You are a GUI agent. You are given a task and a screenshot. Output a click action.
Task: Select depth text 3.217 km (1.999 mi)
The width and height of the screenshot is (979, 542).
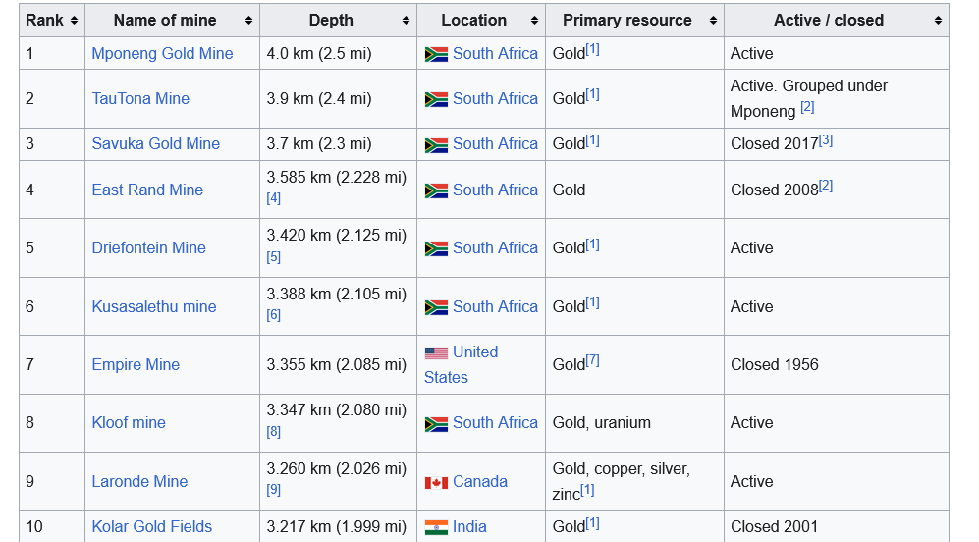(x=337, y=526)
